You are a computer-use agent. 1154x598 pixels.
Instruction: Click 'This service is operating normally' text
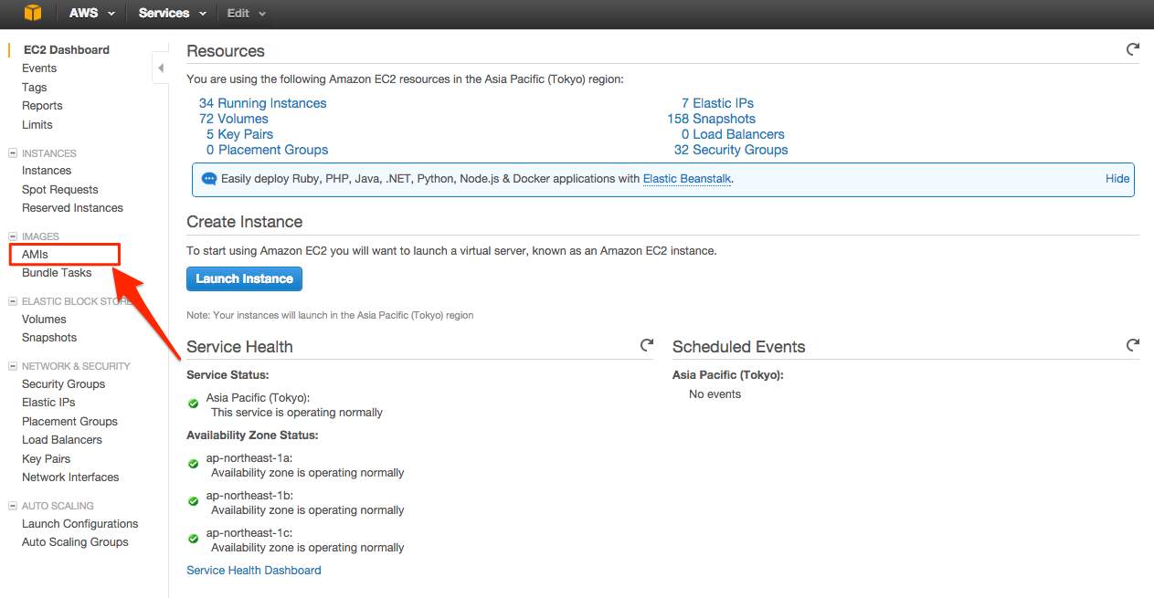(x=297, y=413)
